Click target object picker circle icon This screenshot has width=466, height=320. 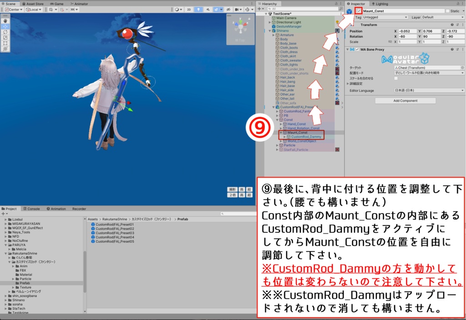(462, 68)
